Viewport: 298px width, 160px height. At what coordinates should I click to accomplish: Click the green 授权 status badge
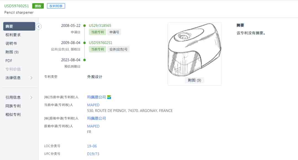coord(38,6)
